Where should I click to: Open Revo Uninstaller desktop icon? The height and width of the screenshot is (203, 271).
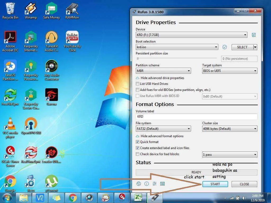click(31, 183)
